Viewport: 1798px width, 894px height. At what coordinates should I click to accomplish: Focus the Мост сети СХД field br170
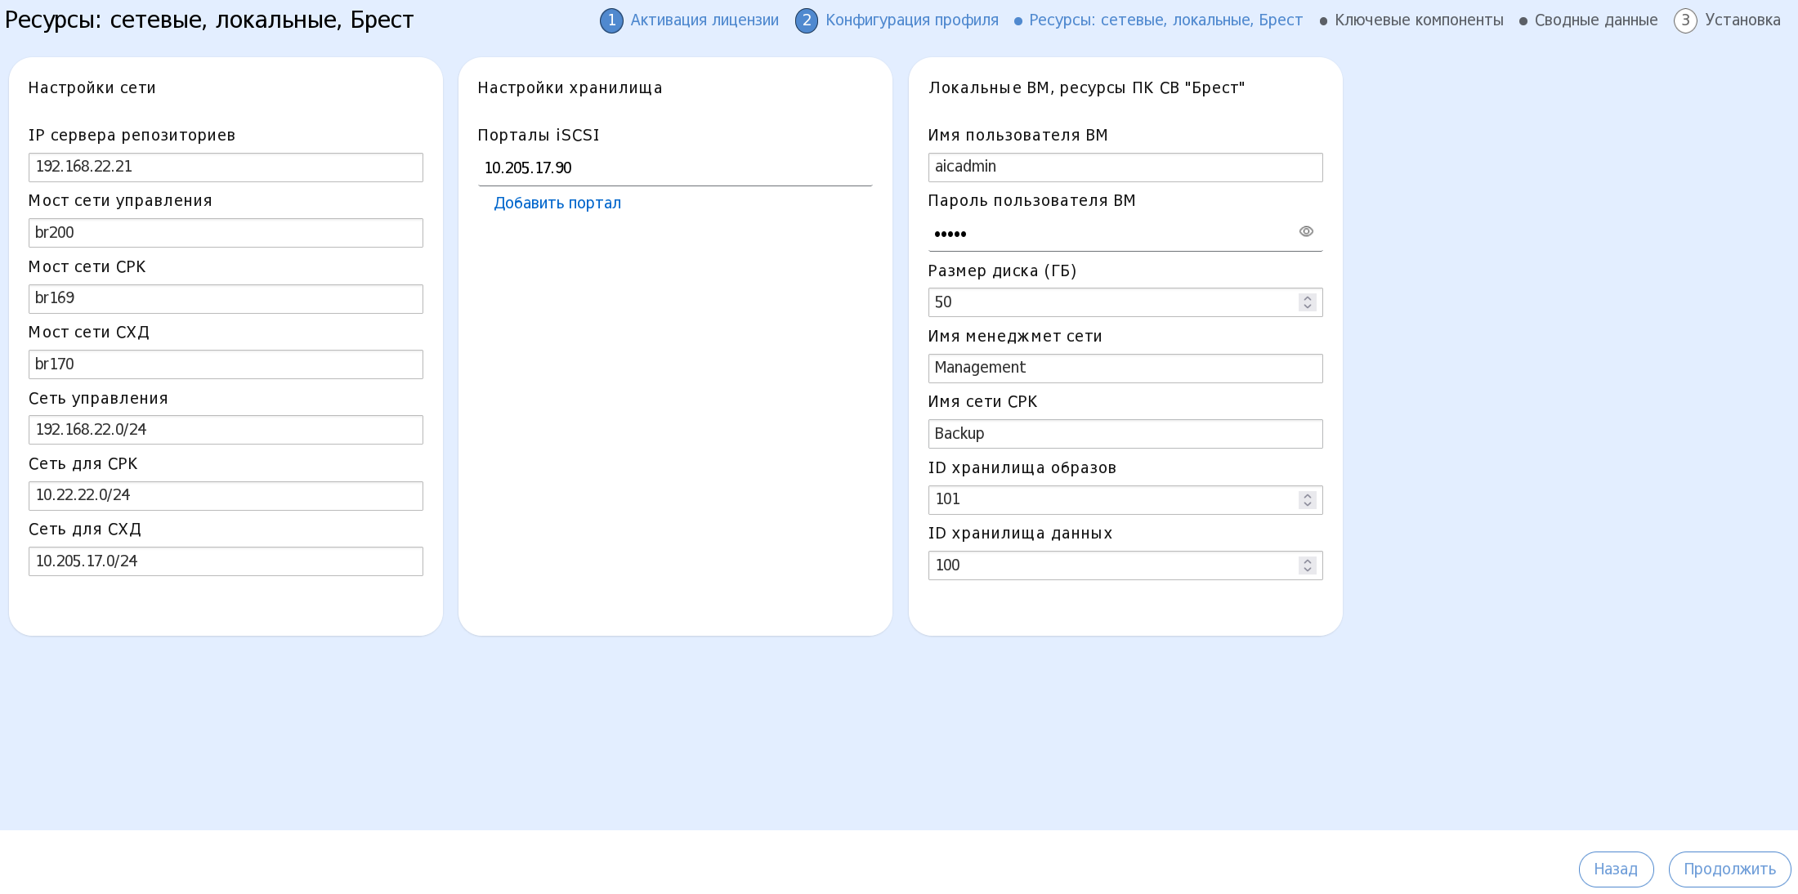(x=226, y=364)
